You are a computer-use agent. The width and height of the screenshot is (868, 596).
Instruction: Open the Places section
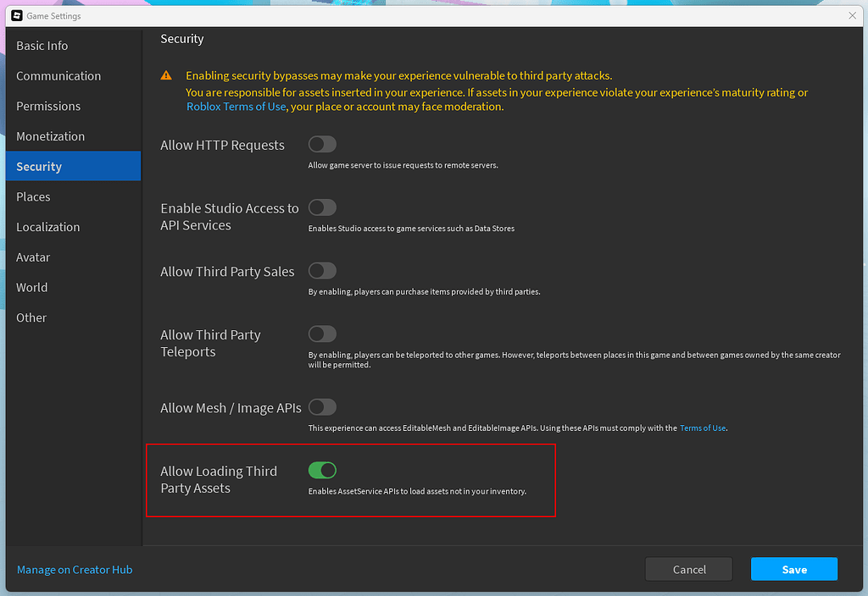[x=33, y=196]
